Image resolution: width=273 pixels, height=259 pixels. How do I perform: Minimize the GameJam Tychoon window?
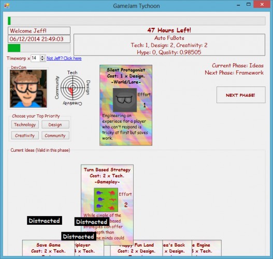238,5
